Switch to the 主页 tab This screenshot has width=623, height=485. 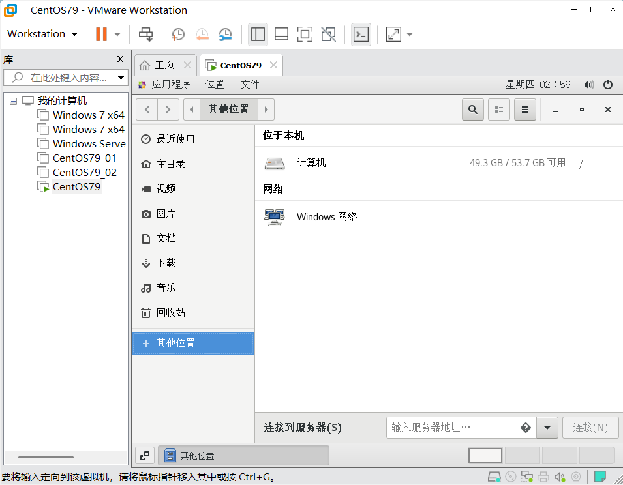coord(164,65)
